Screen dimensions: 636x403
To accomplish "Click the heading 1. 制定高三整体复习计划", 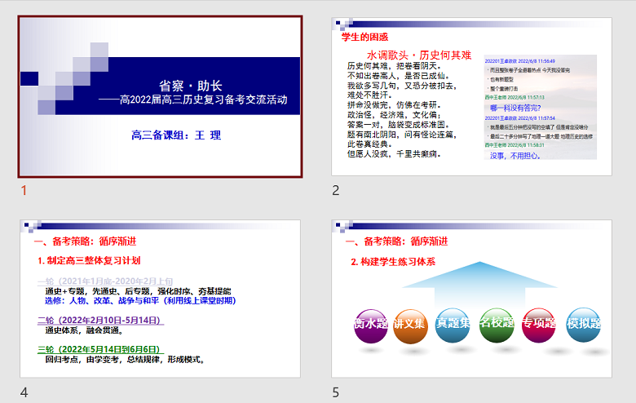I will pos(89,260).
